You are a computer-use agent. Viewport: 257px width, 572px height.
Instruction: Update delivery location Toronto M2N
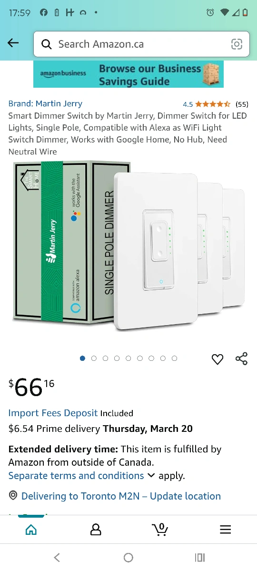[x=121, y=496]
